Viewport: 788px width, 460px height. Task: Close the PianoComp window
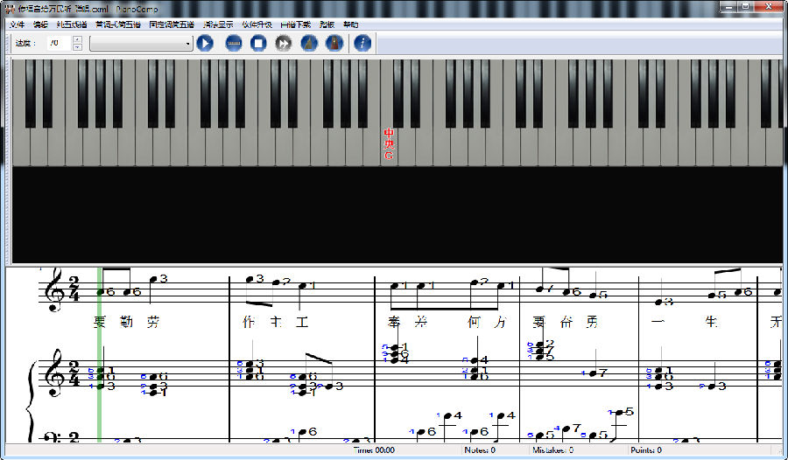[x=770, y=6]
